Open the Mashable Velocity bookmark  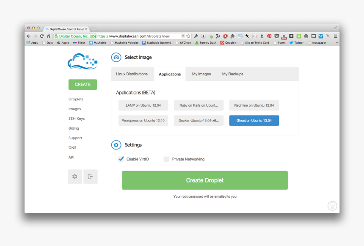pos(124,43)
